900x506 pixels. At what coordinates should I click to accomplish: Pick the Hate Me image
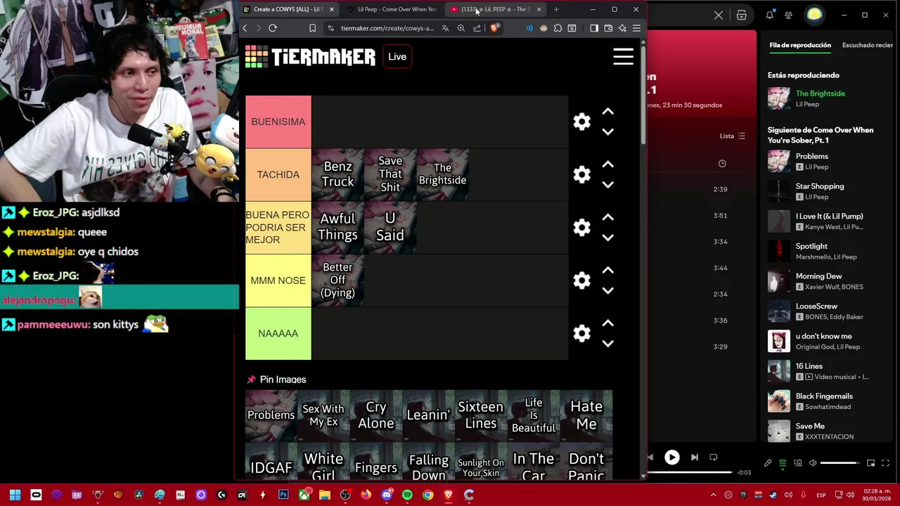tap(586, 415)
